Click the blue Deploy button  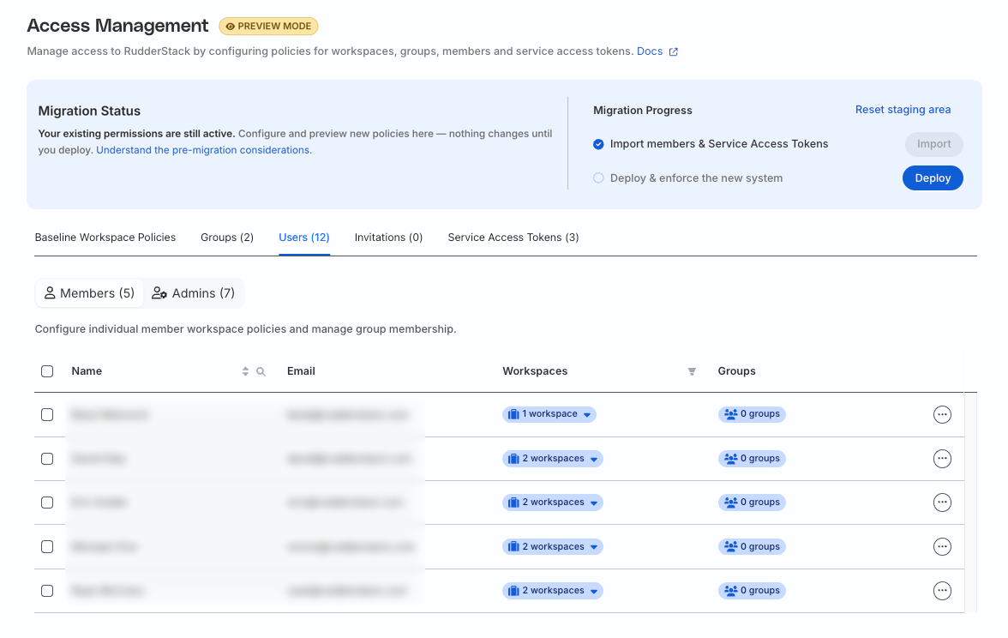click(933, 178)
